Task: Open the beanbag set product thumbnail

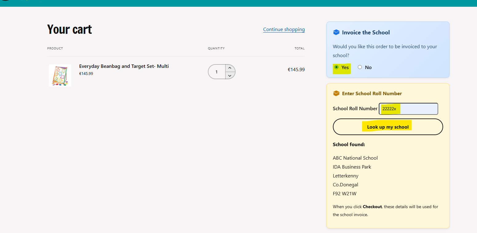Action: coord(60,75)
